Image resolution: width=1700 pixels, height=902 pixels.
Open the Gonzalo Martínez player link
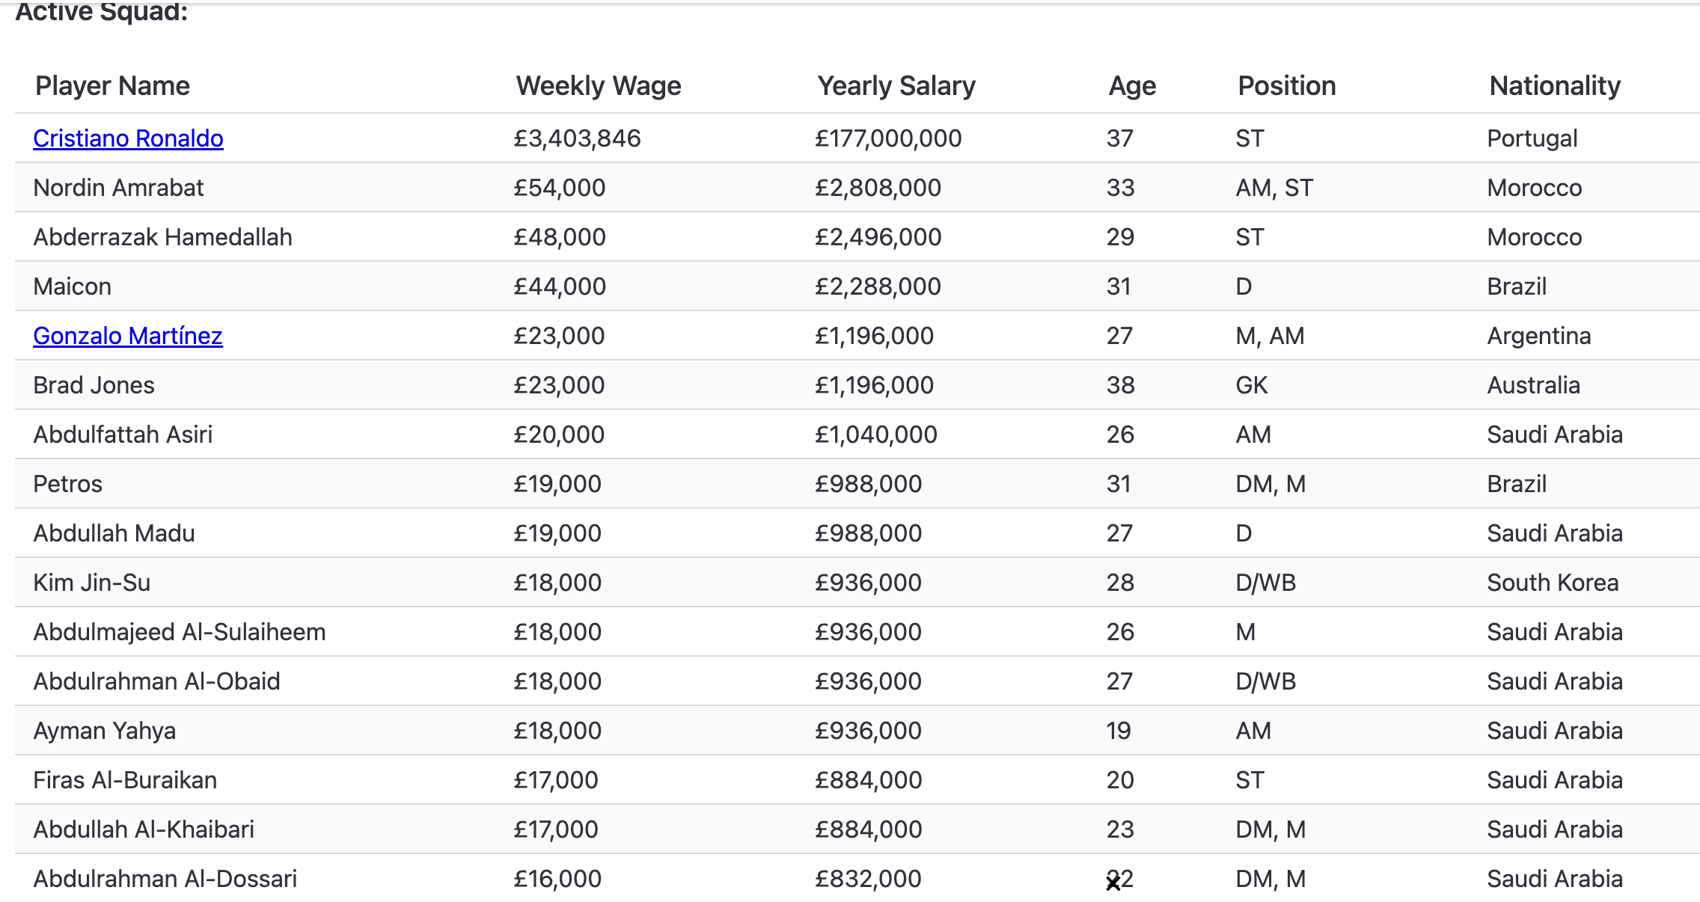[x=128, y=336]
